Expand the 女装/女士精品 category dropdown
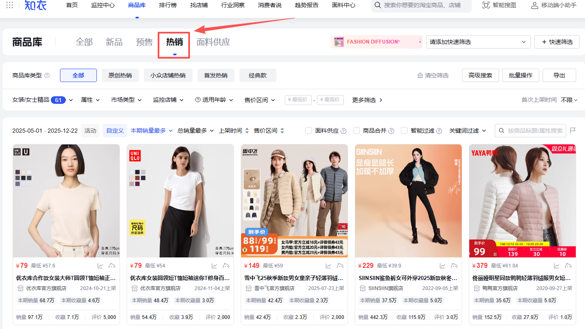585x329 pixels. [43, 100]
